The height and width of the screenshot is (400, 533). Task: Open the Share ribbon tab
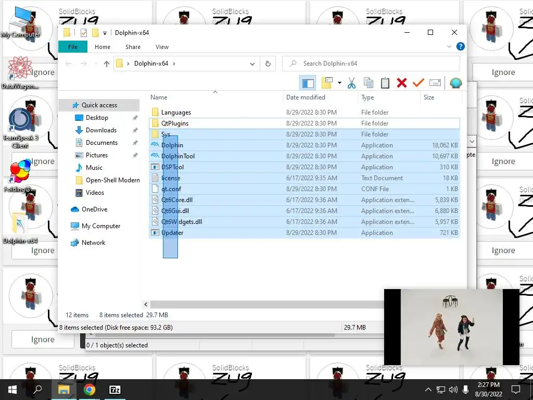133,47
